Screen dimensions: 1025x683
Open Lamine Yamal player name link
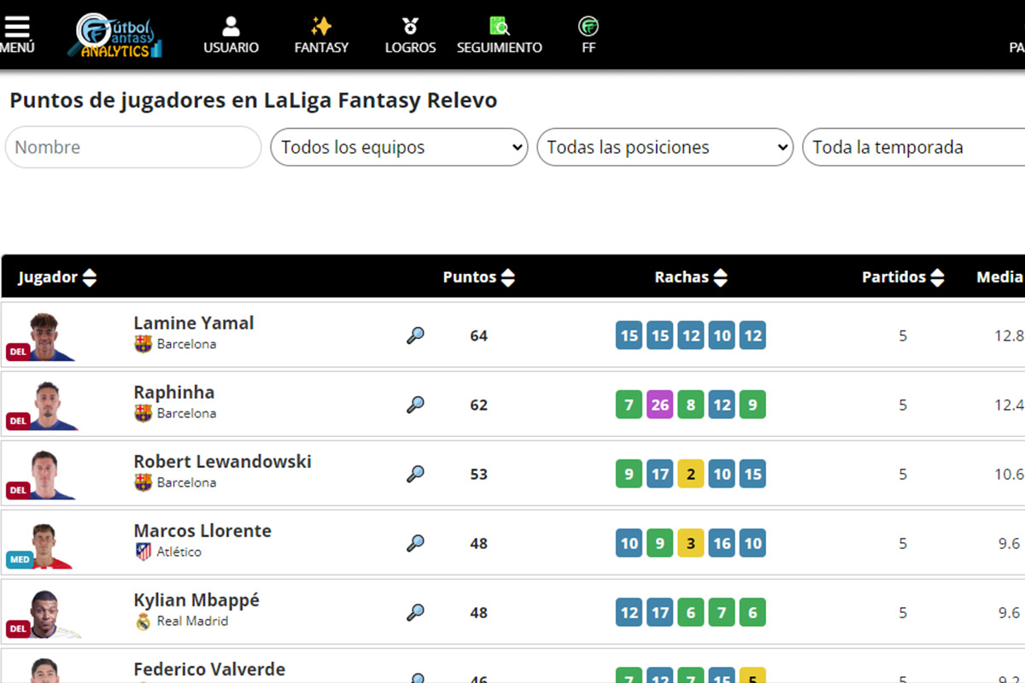point(194,324)
